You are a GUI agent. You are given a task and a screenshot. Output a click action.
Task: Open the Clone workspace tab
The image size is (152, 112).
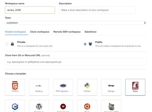[40, 32]
